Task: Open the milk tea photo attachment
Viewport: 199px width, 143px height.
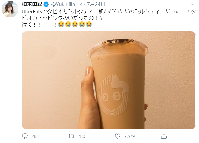Action: tap(109, 80)
